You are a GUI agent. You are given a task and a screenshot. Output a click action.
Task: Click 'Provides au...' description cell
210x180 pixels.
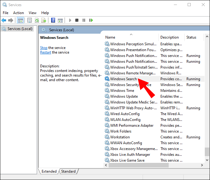(171, 154)
